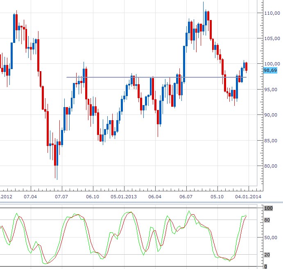Click the 06.10 date axis label

point(93,197)
